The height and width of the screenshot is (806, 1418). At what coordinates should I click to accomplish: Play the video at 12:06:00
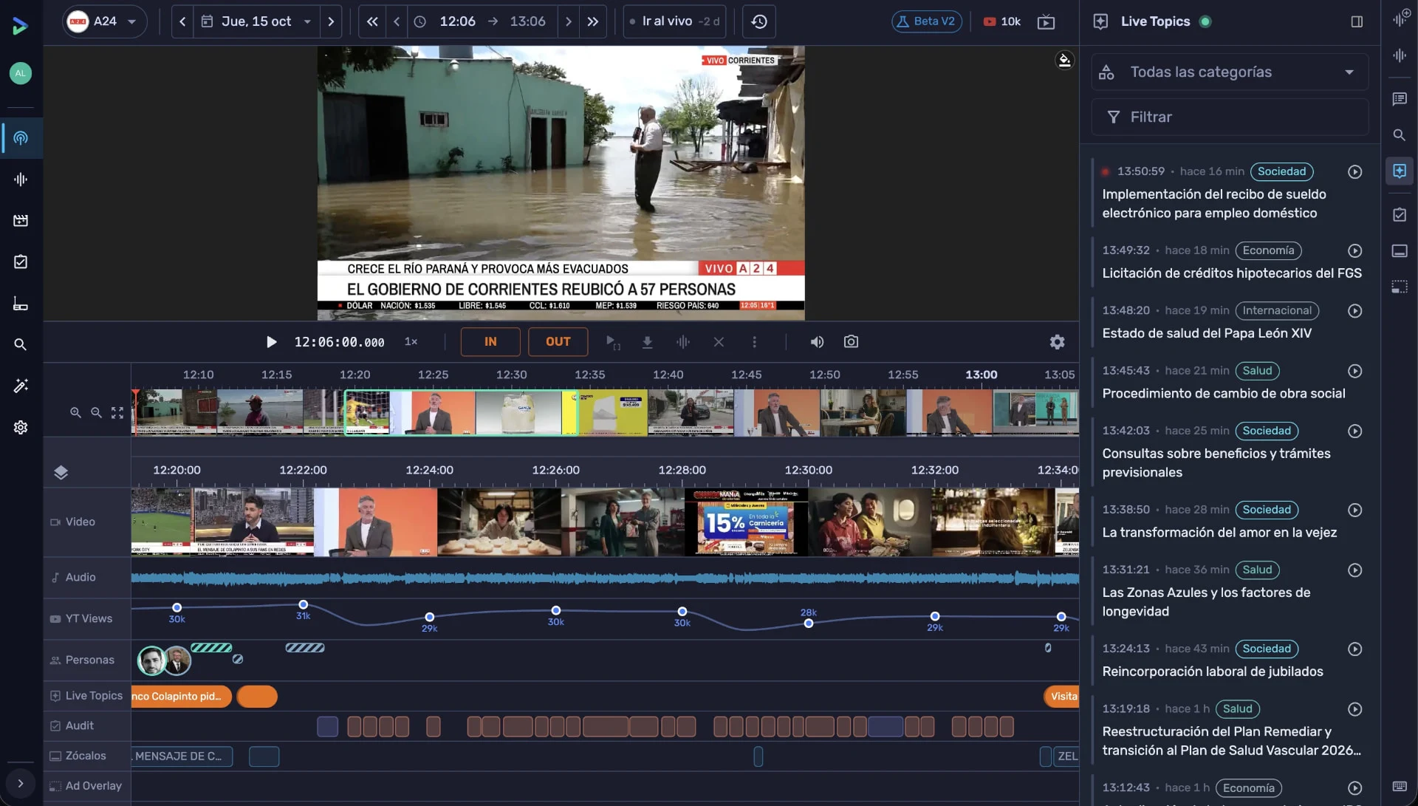271,342
